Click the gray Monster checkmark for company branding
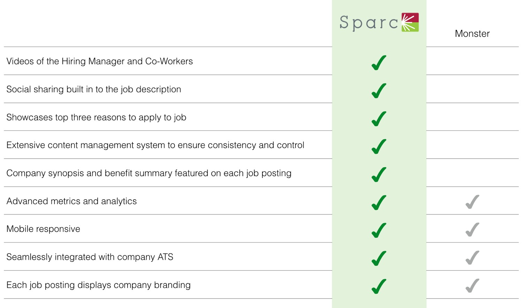Screen dimensions: 523x308 pyautogui.click(x=472, y=286)
